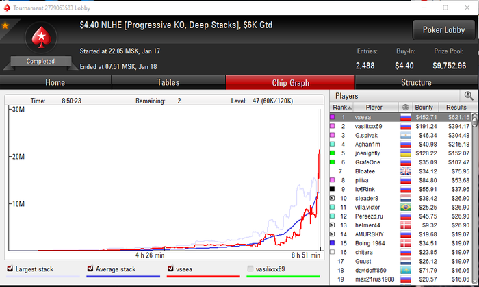This screenshot has height=287, width=479.
Task: Select the Chip Graph tab
Action: (x=290, y=82)
